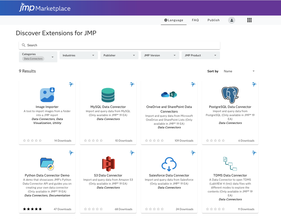
Task: Click the Image Importer picture icon
Action: [x=47, y=95]
